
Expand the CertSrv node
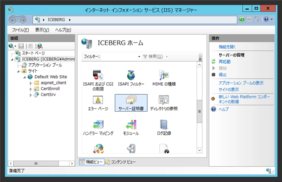click(31, 95)
